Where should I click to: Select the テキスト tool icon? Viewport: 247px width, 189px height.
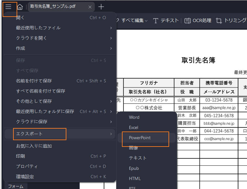pyautogui.click(x=156, y=21)
